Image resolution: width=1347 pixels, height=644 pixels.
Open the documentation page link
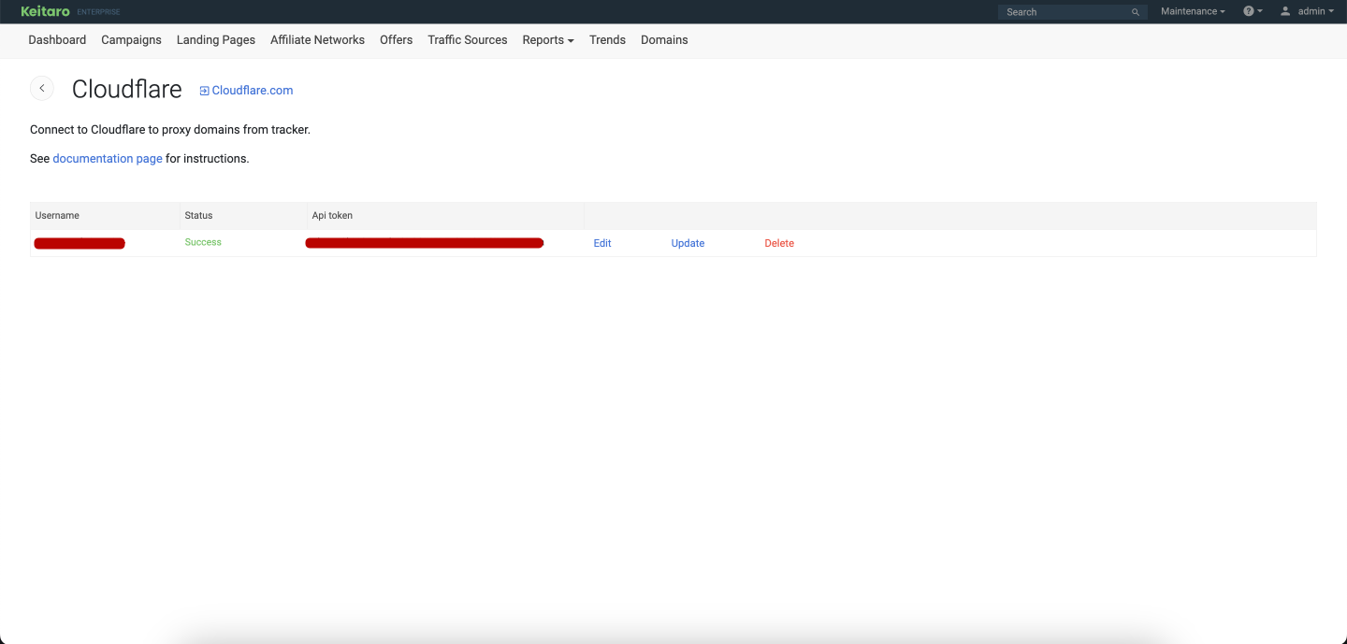tap(108, 159)
